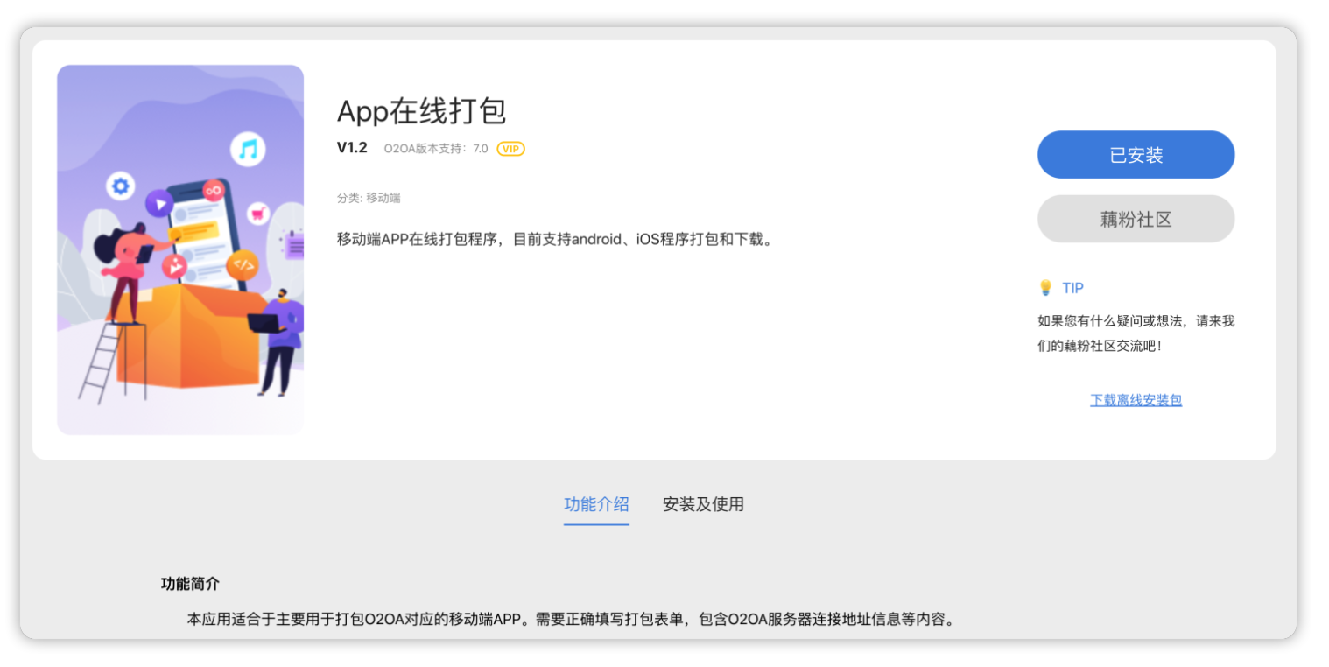Click the App在线打包 title
The image size is (1329, 667).
point(422,111)
